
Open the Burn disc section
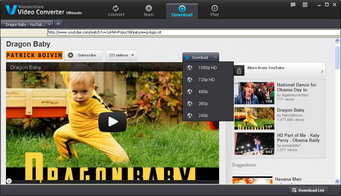pos(149,11)
